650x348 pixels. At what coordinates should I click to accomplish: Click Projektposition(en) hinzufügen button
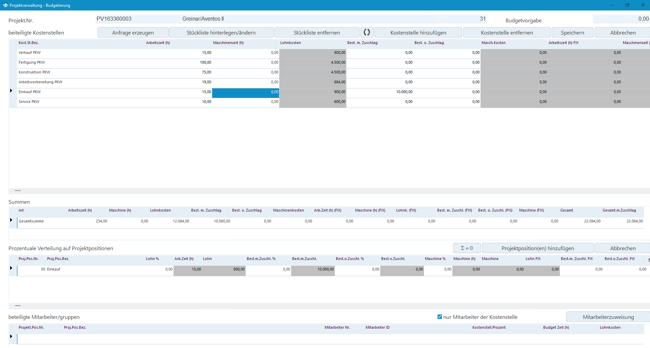537,248
